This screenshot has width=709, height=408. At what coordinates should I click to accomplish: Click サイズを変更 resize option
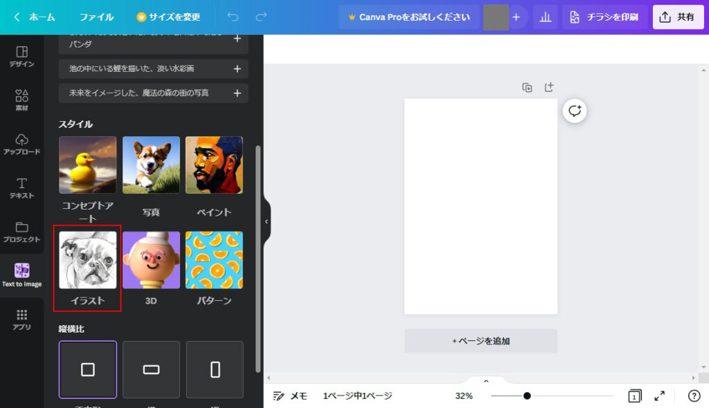pos(168,17)
